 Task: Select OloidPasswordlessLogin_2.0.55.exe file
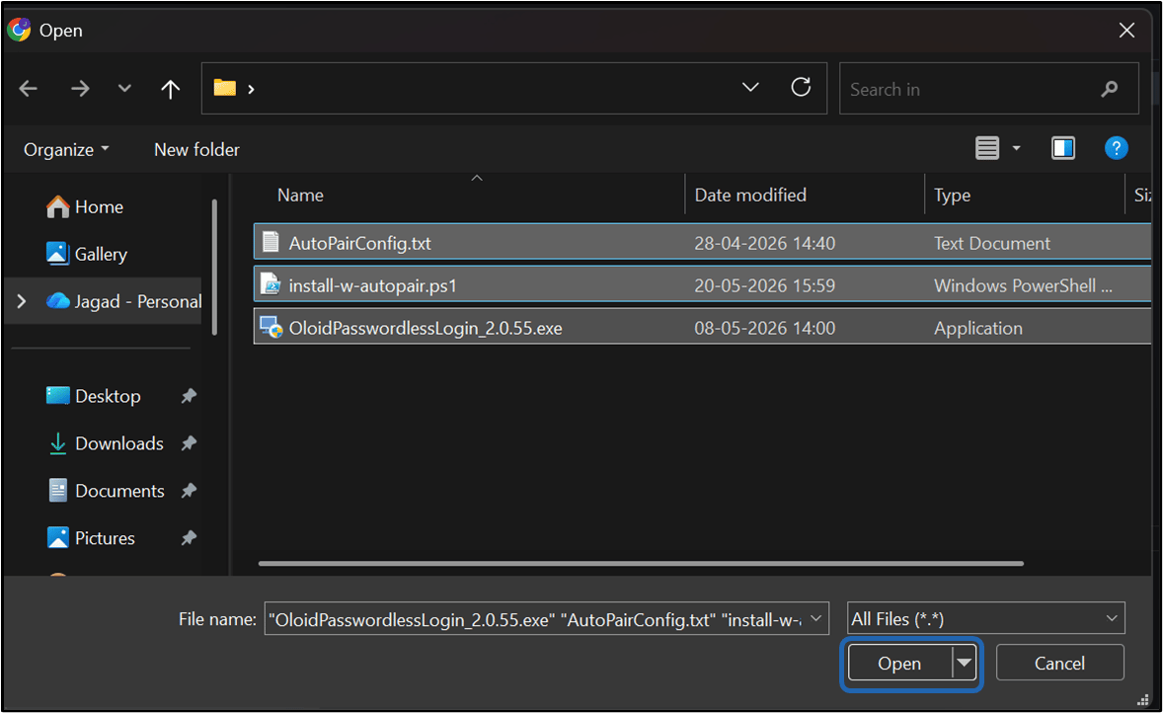[702, 328]
